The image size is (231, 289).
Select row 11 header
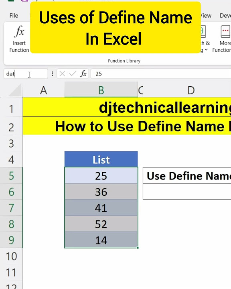click(x=11, y=272)
